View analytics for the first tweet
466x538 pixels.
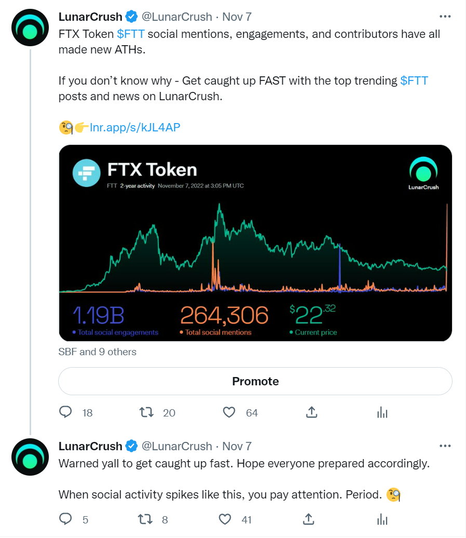(382, 413)
